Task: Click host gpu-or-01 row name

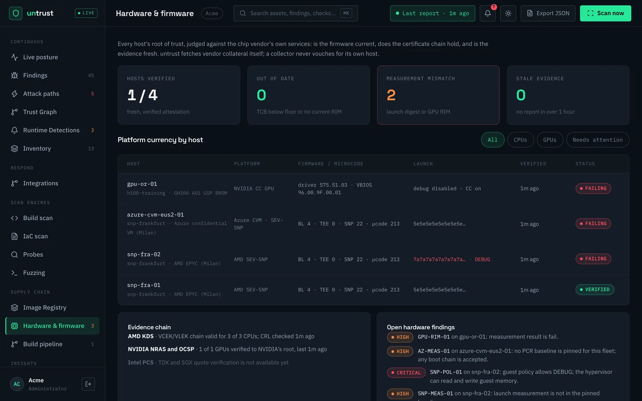Action: (142, 184)
